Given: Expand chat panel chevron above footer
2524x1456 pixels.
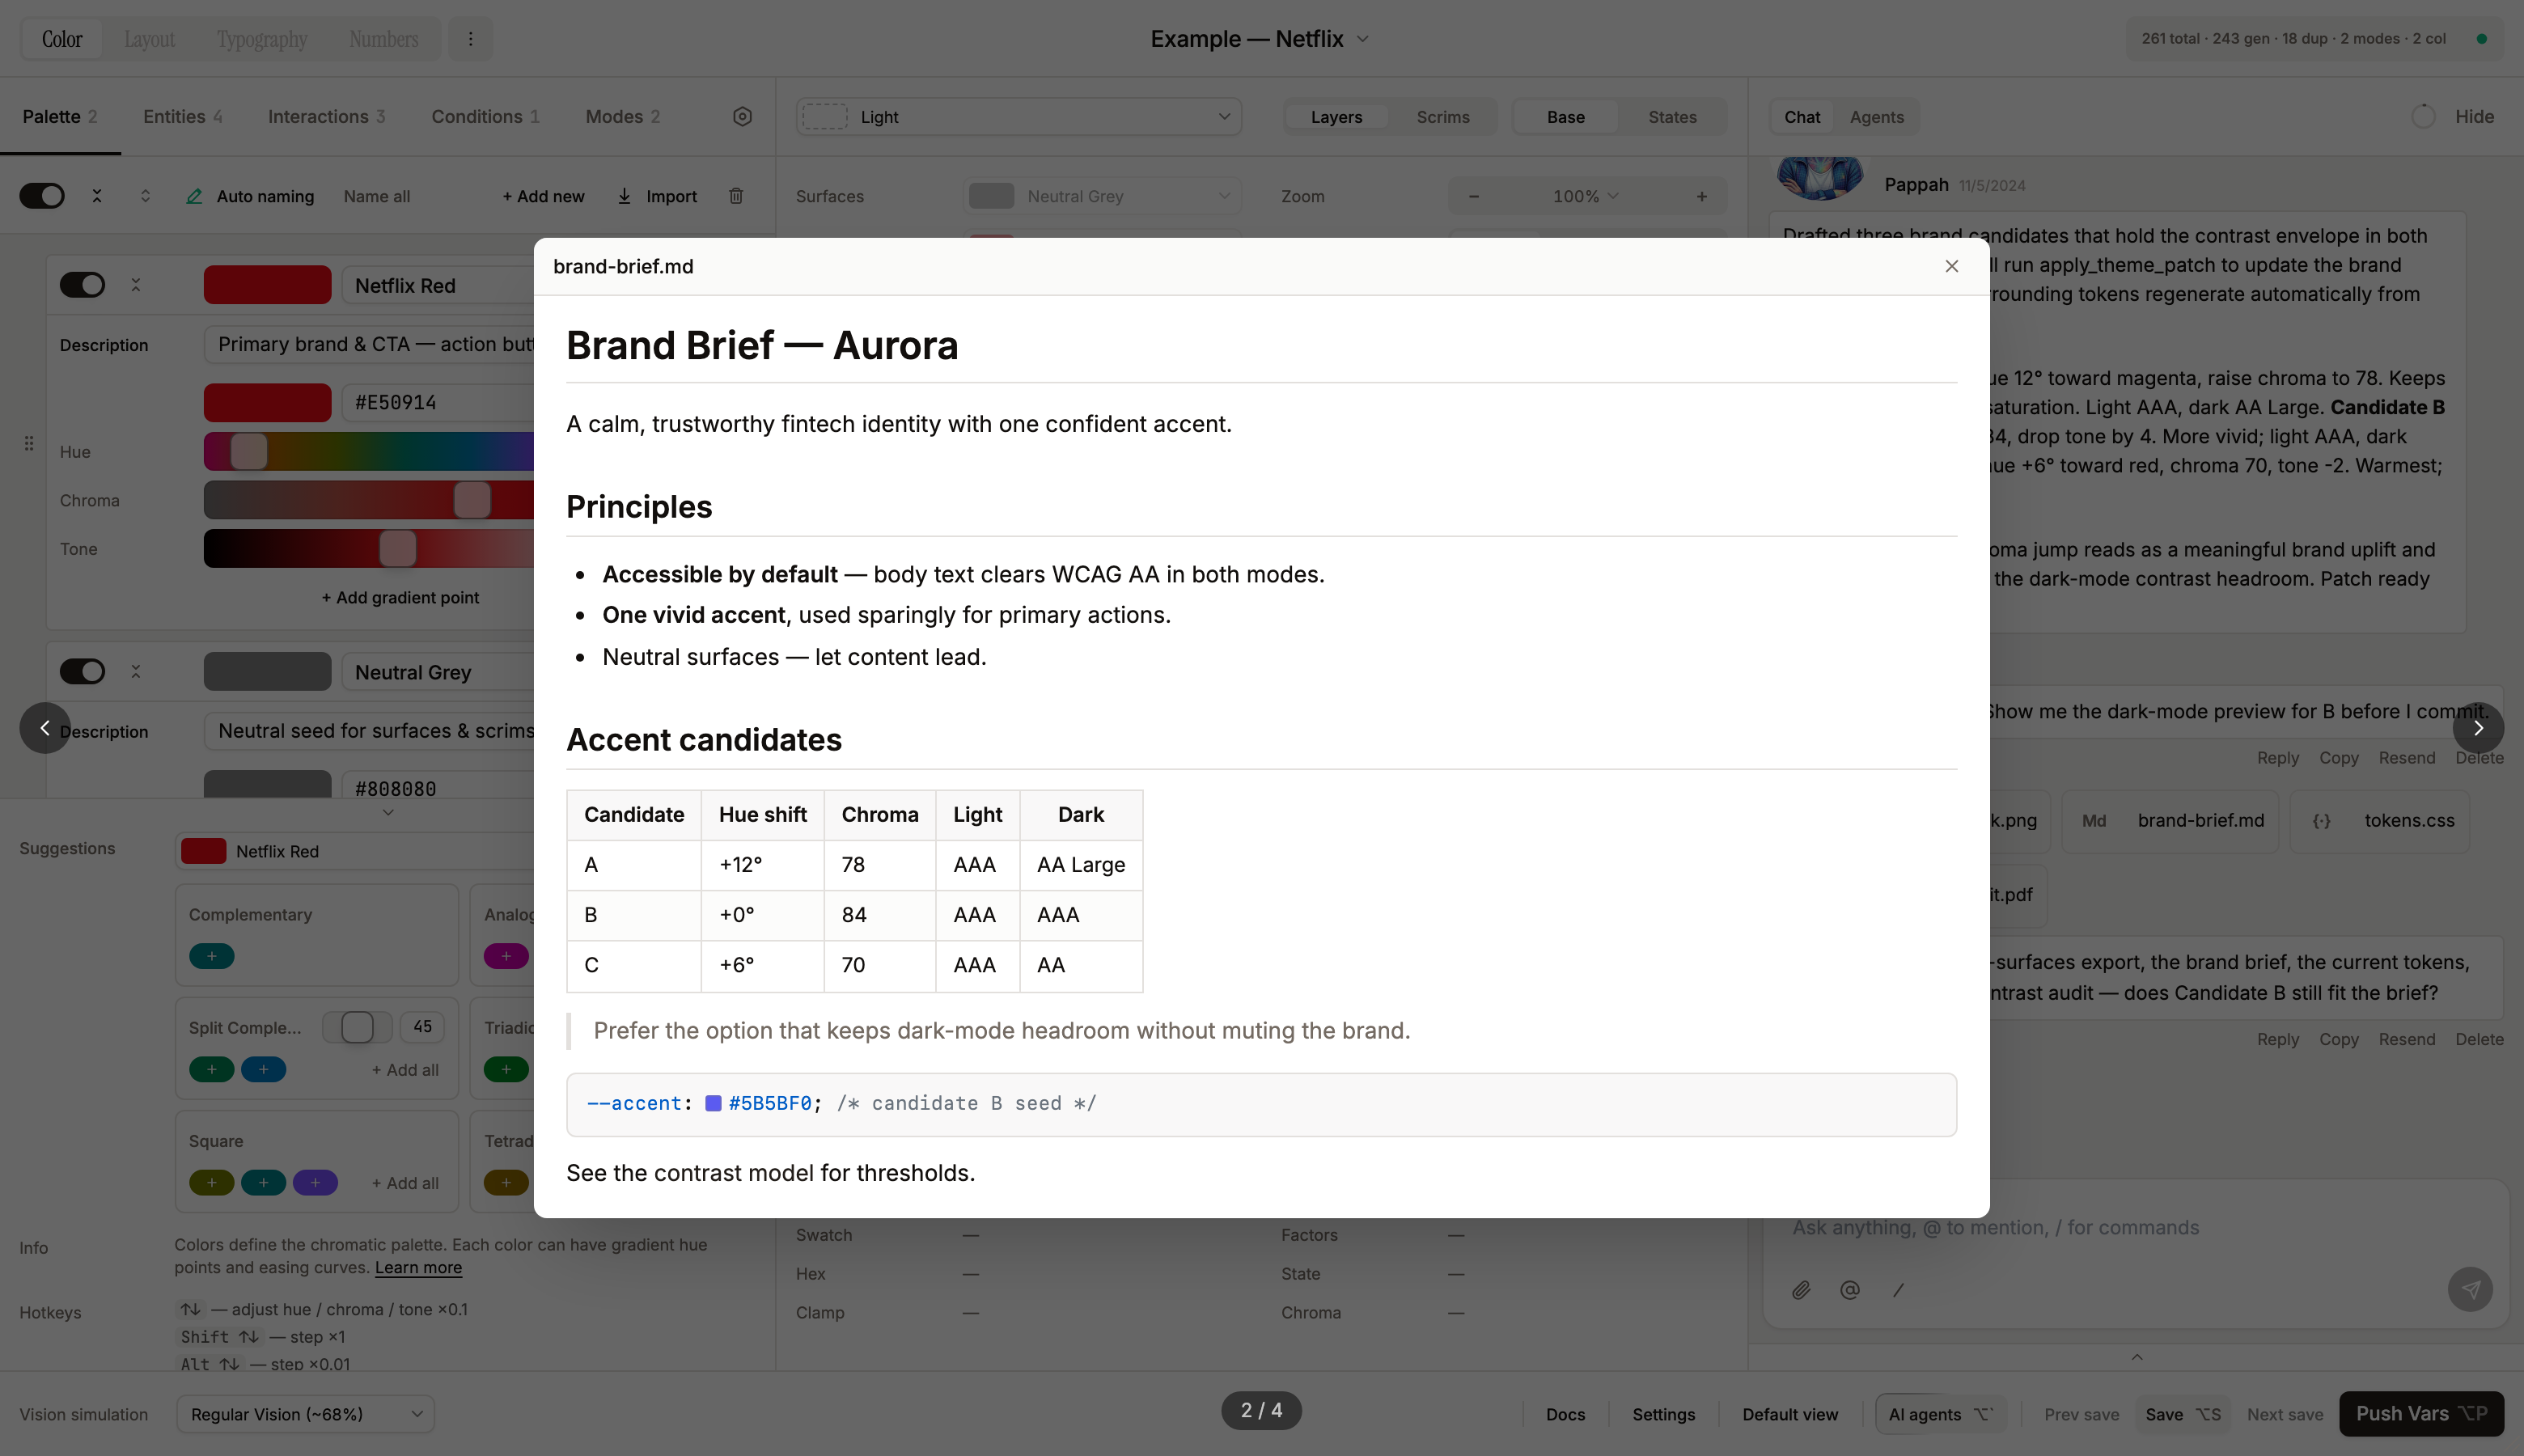Looking at the screenshot, I should 2136,1357.
